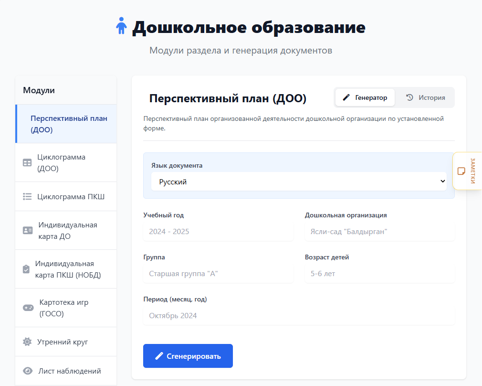Image resolution: width=482 pixels, height=386 pixels.
Task: Click the ID card icon beside Индивидуальная карта ДО
Action: 28,230
